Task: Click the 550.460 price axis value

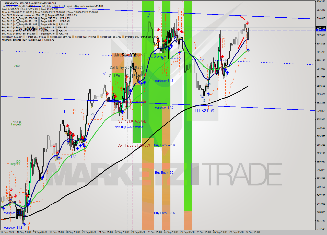Action: pos(321,187)
